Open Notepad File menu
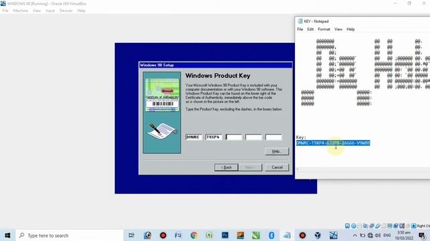The image size is (430, 241). 300,29
